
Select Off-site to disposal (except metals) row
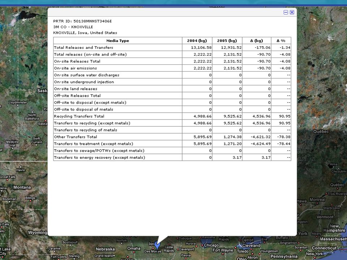coord(172,102)
